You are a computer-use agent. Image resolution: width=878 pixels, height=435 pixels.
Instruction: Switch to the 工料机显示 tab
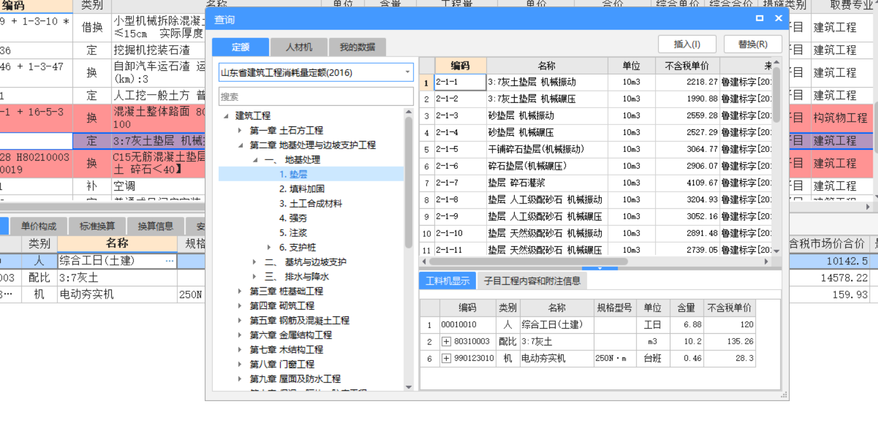click(447, 281)
